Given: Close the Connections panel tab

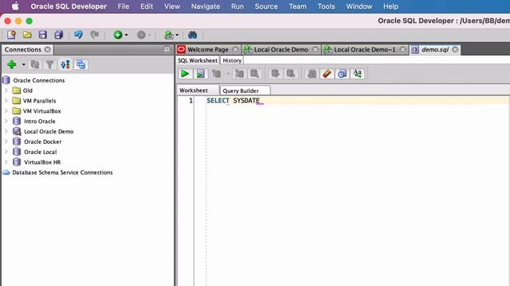Looking at the screenshot, I should click(x=48, y=49).
